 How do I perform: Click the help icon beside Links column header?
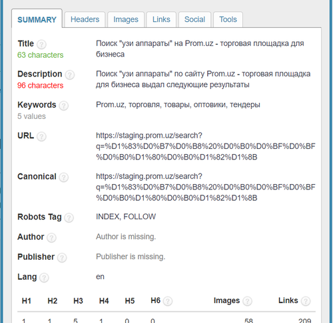[306, 301]
